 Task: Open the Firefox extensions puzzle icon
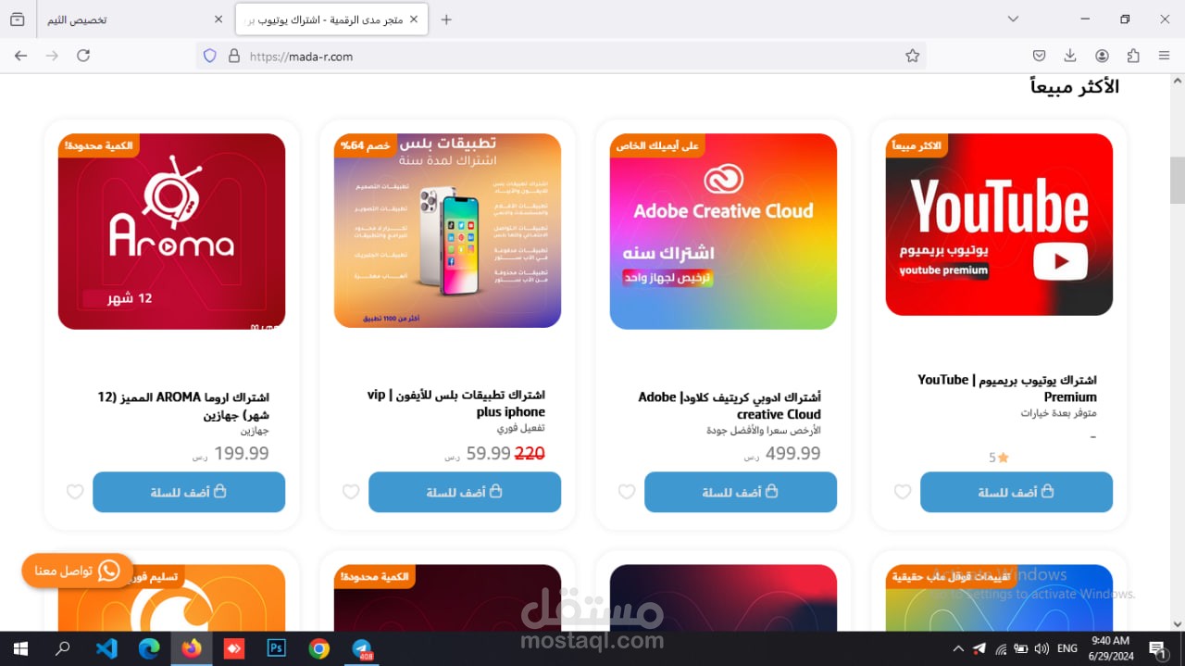(1133, 56)
